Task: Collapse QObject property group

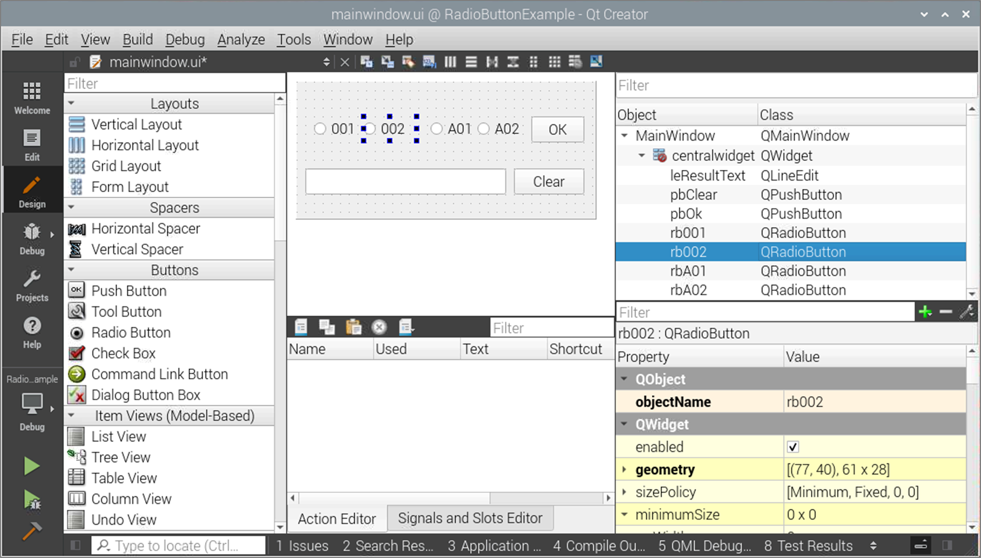Action: tap(624, 379)
